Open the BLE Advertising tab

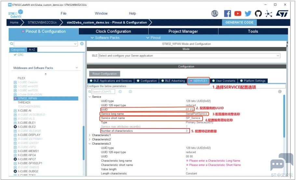[x=173, y=81]
